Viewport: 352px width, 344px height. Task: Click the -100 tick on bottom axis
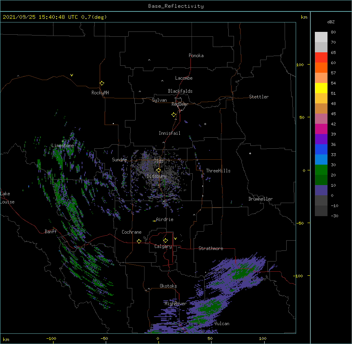(x=51, y=338)
